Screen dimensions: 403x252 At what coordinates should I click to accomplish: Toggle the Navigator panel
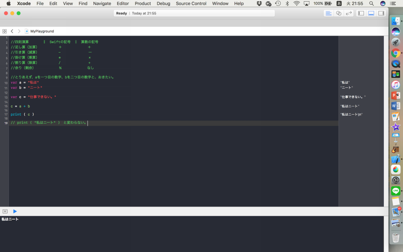pos(361,13)
